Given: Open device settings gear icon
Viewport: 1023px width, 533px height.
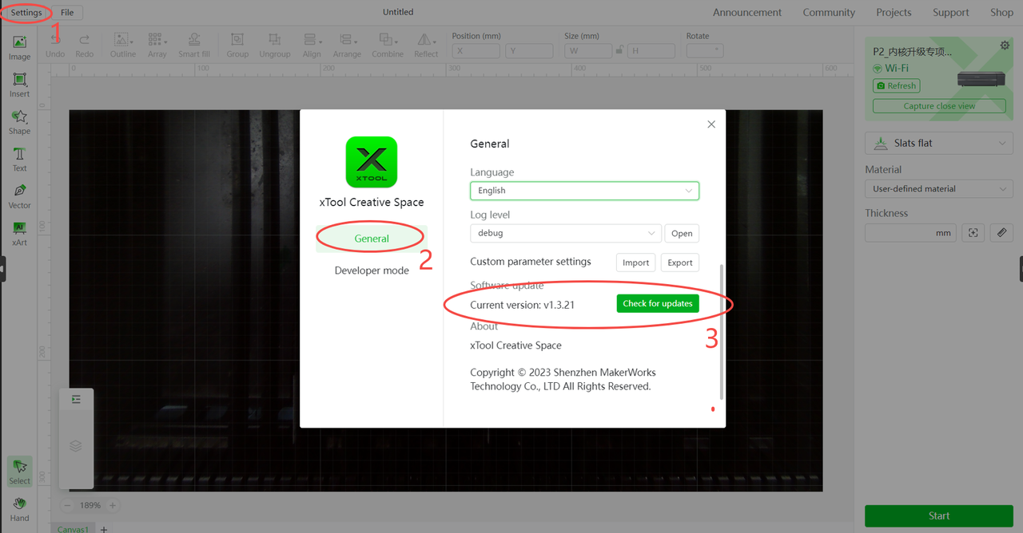Looking at the screenshot, I should tap(1005, 45).
